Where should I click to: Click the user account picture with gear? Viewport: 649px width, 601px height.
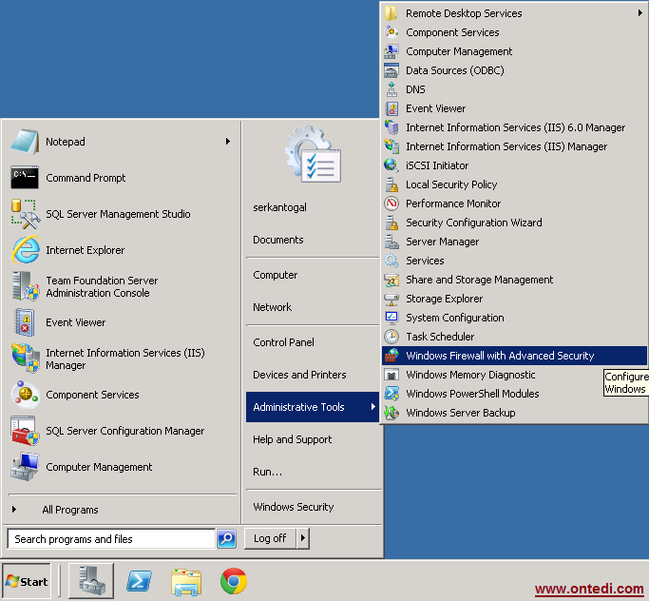pos(313,154)
